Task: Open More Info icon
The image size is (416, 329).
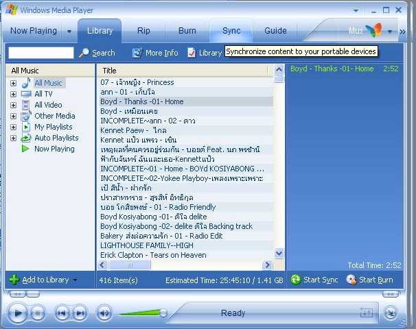Action: pyautogui.click(x=137, y=53)
